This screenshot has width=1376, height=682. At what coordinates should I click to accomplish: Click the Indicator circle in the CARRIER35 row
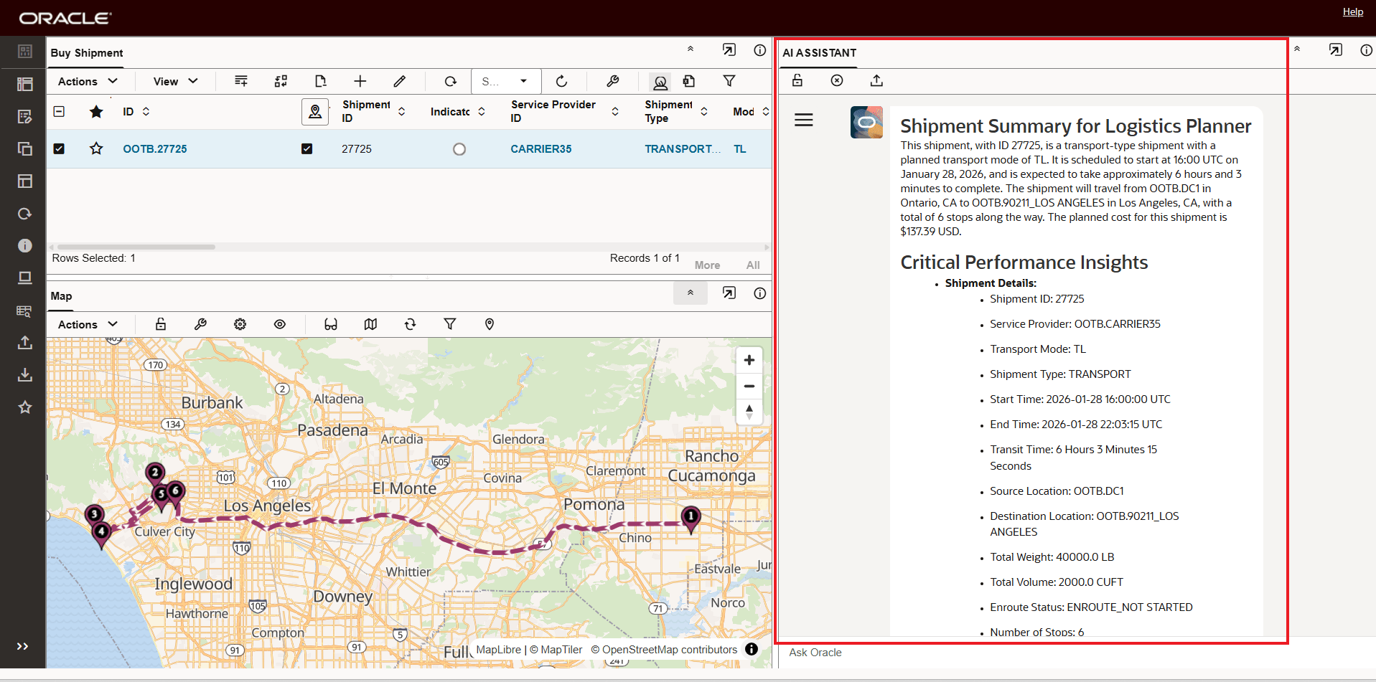[x=459, y=149]
